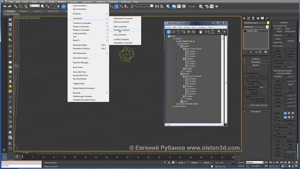Click the Attach Mult. button
The width and height of the screenshot is (300, 169).
pos(278,43)
